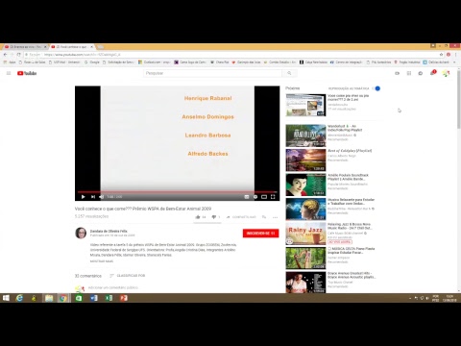Go to the YouTube home logo

click(27, 73)
